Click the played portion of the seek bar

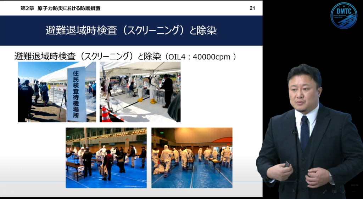click(x=142, y=181)
